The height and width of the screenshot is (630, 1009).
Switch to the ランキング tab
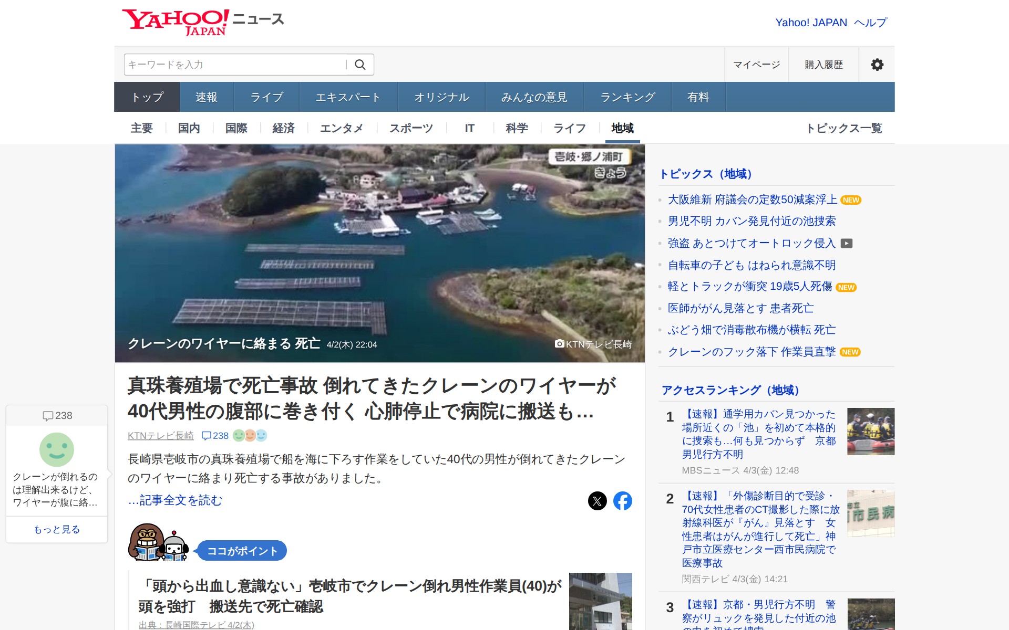627,97
